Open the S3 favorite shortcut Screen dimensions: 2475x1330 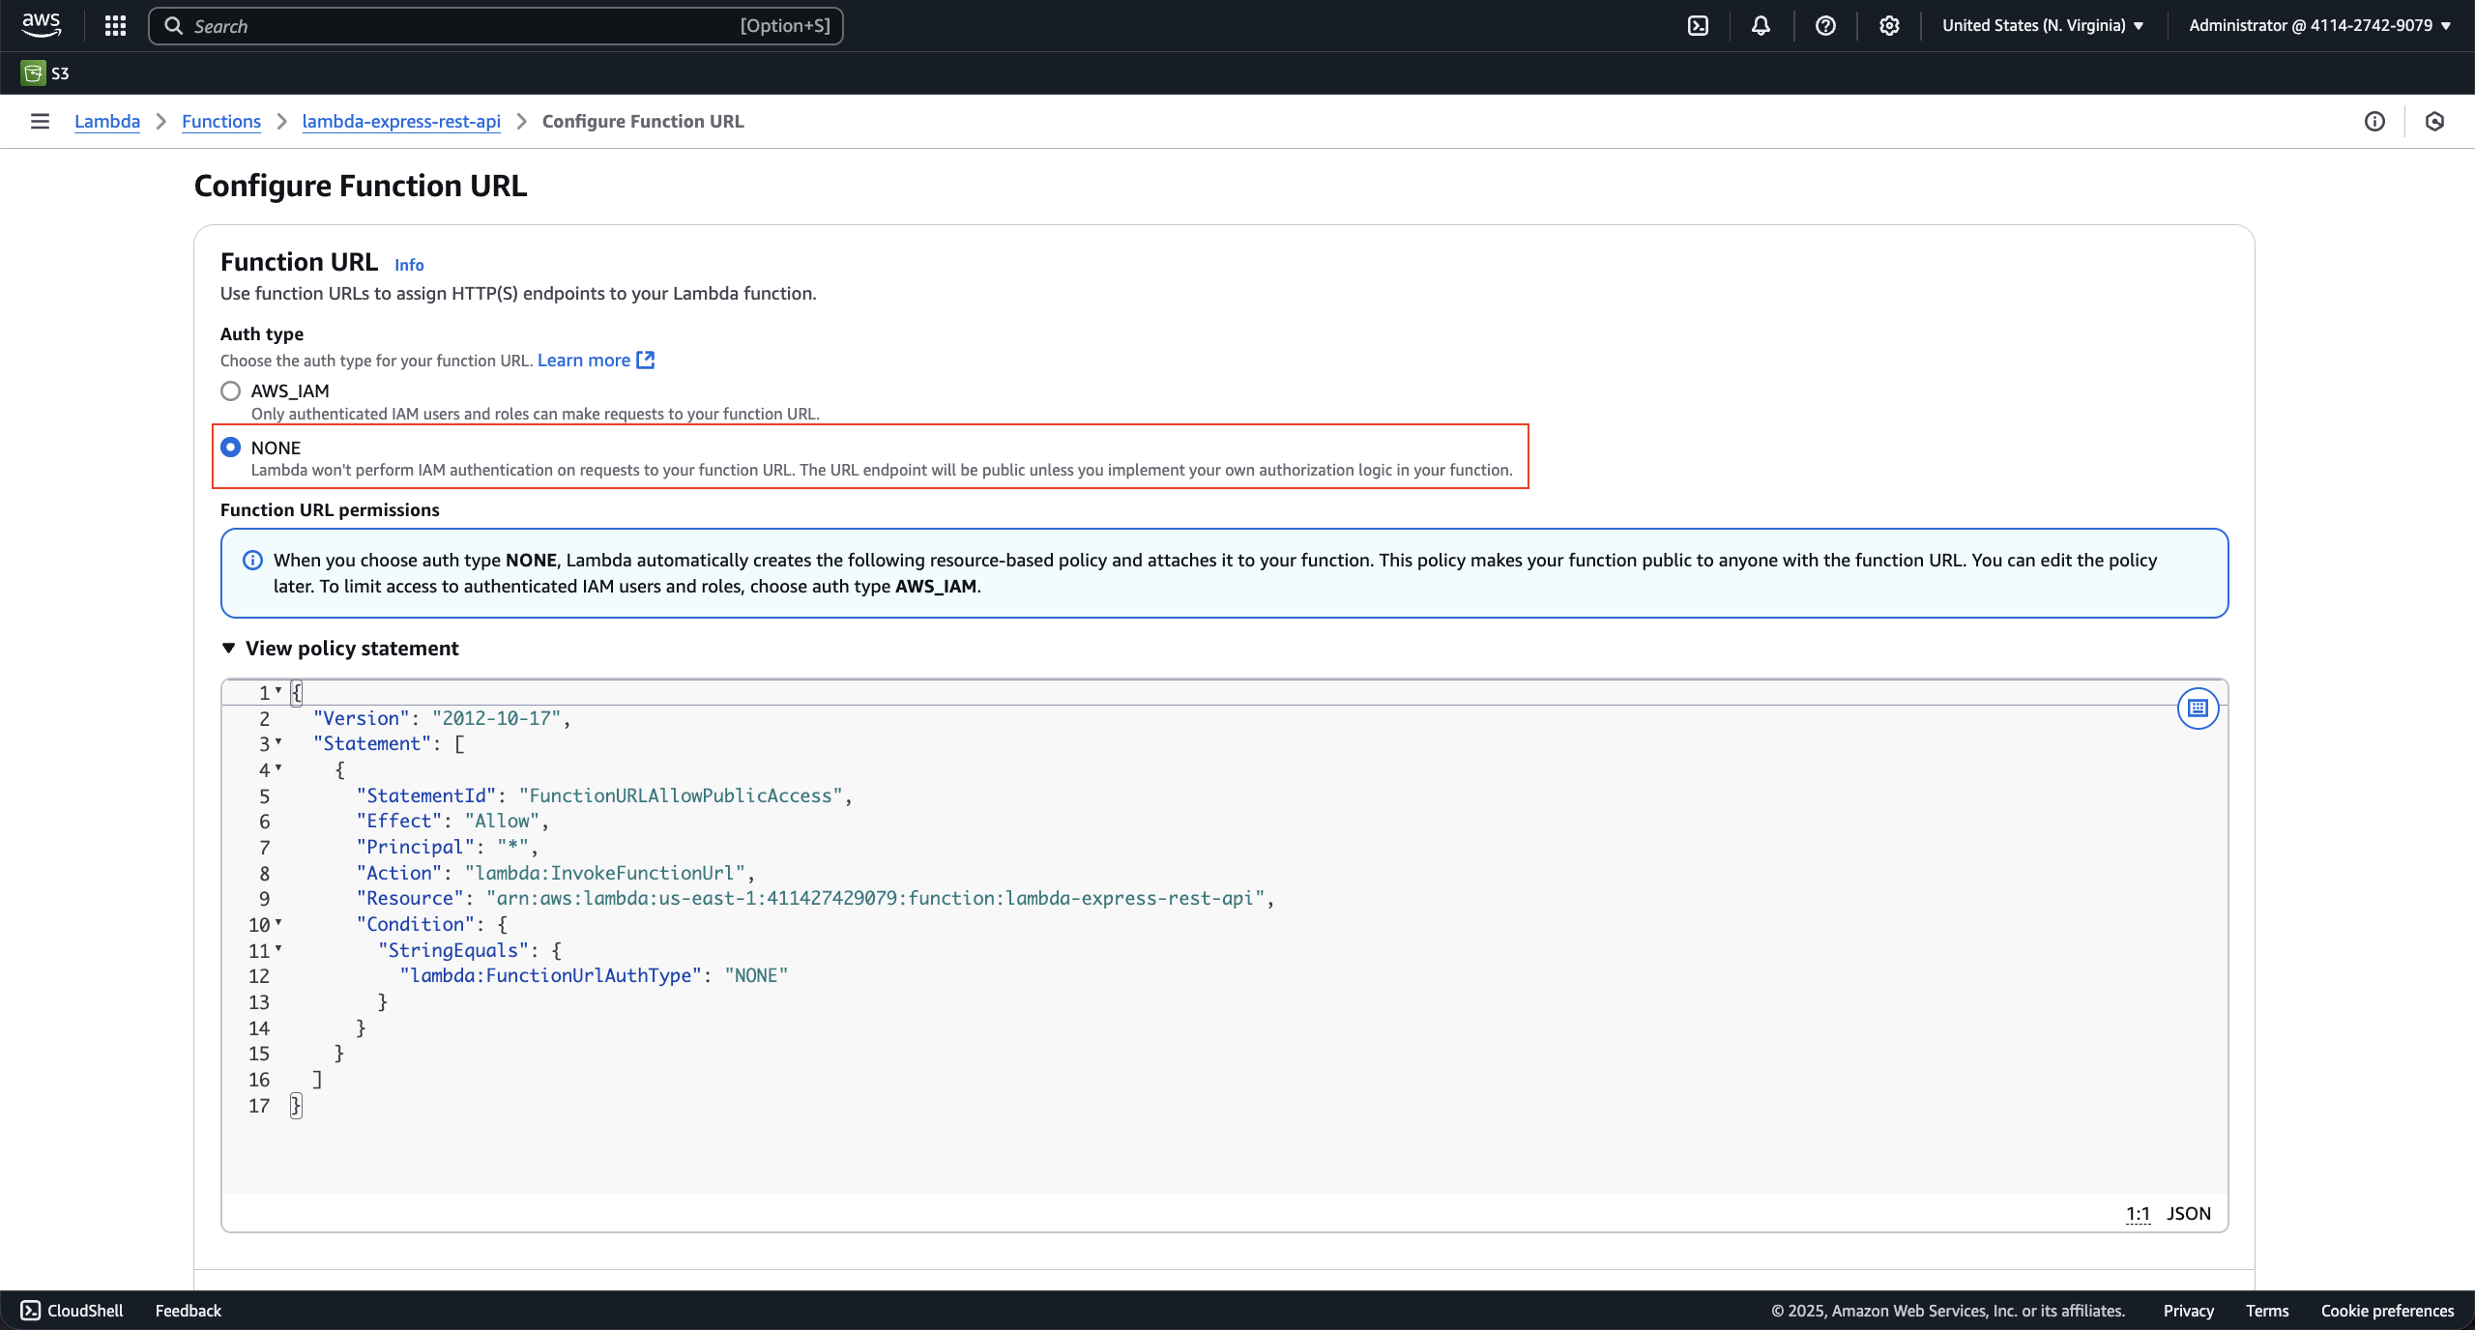45,73
